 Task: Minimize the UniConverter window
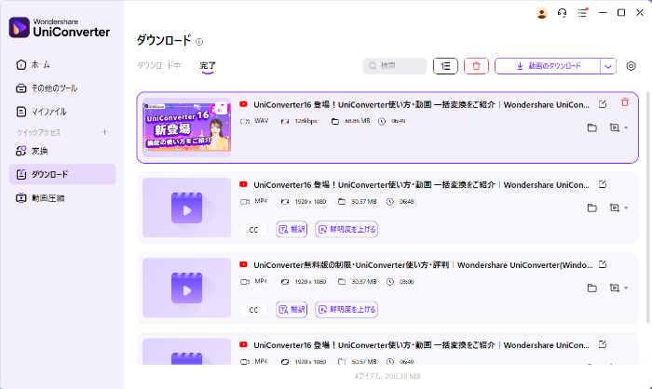tap(603, 13)
